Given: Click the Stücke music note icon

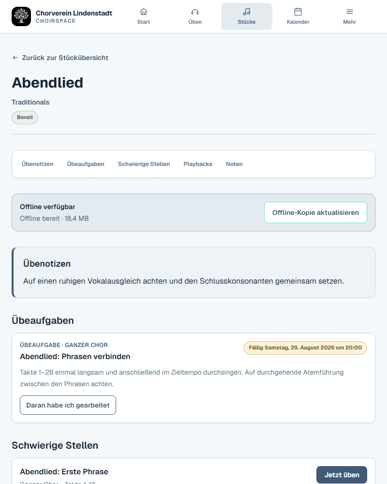Looking at the screenshot, I should 247,12.
